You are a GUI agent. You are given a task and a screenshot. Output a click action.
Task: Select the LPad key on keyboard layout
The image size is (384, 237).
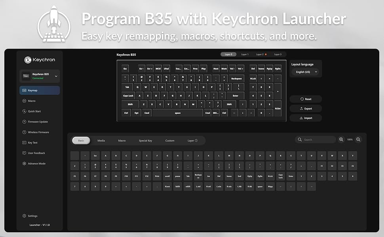[x=166, y=69]
